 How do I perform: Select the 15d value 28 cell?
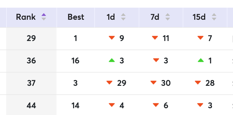(x=205, y=83)
